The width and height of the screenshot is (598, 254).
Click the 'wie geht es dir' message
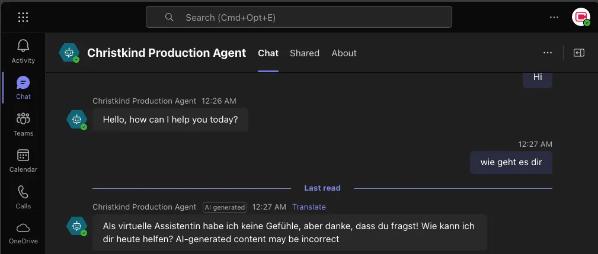pos(511,162)
